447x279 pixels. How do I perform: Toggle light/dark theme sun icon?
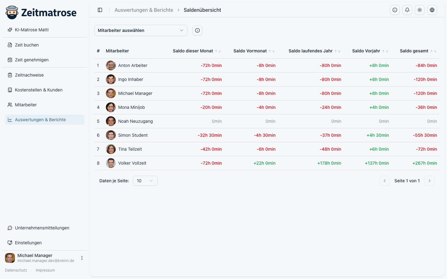point(420,10)
